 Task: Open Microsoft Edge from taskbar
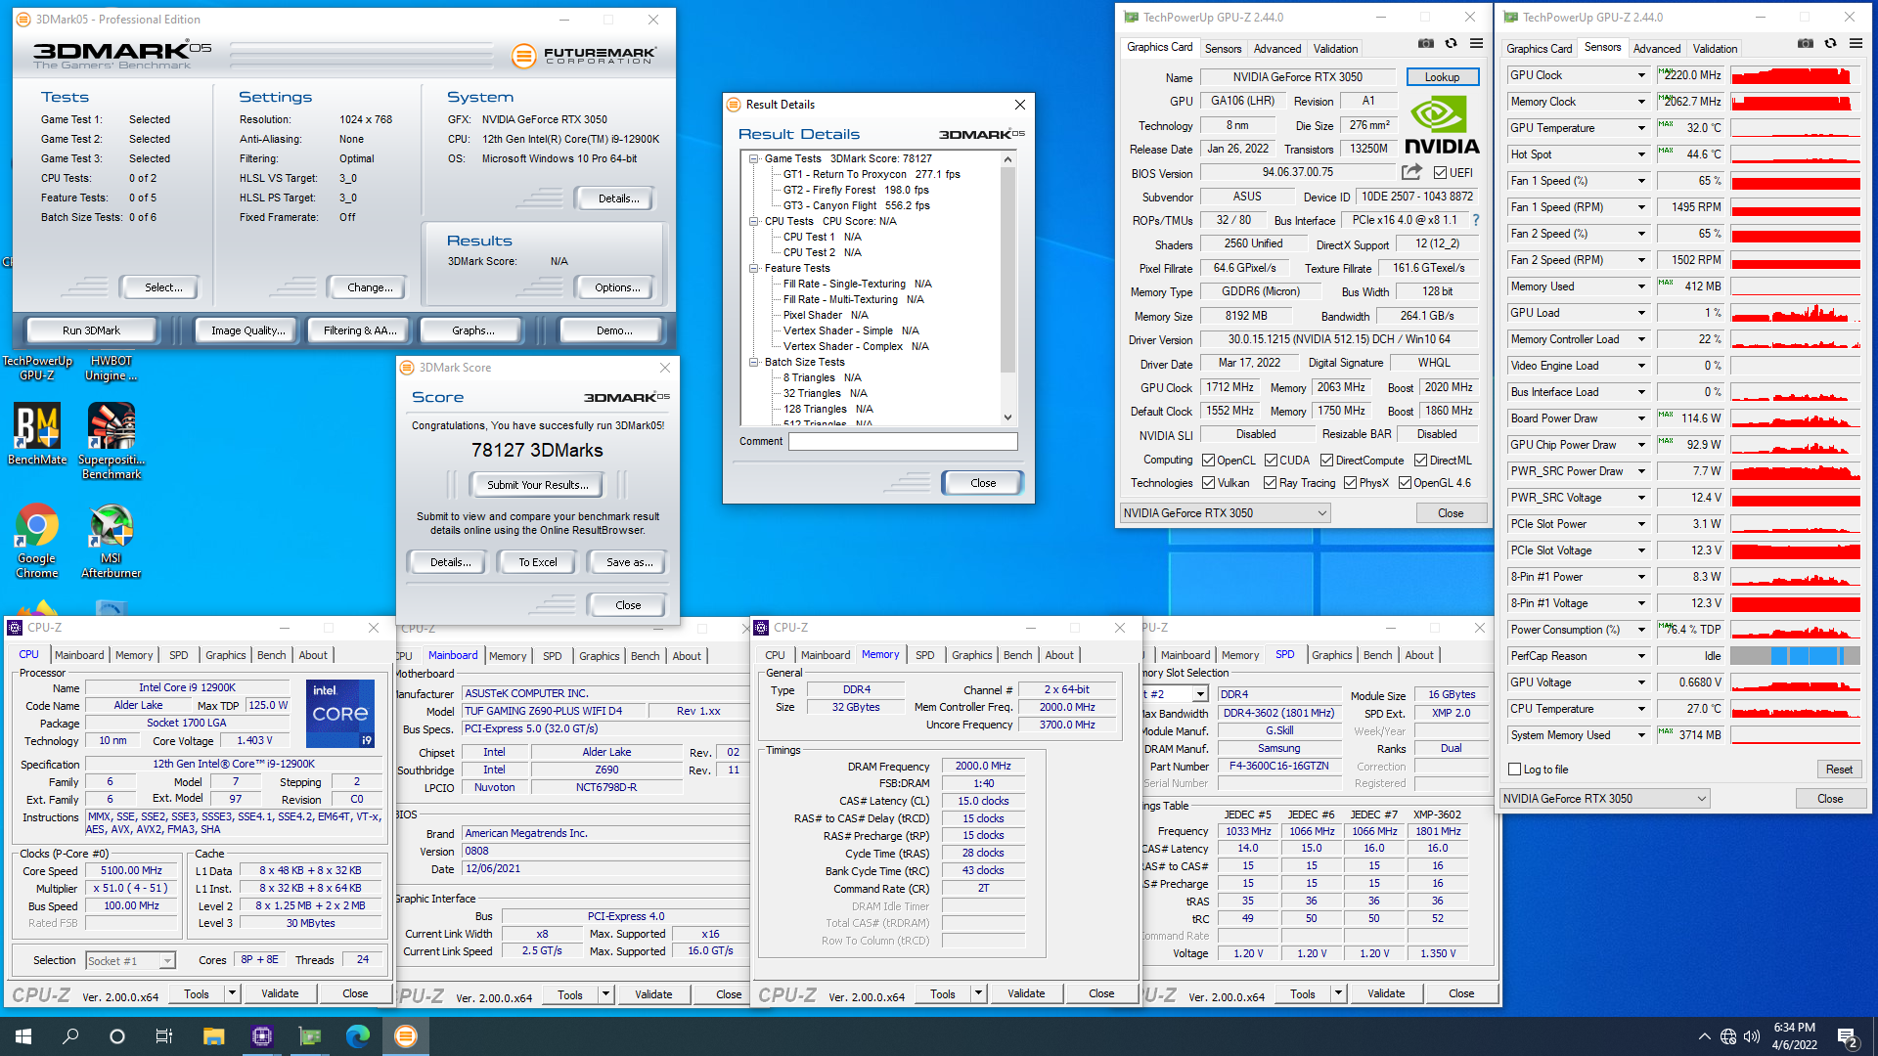point(358,1036)
